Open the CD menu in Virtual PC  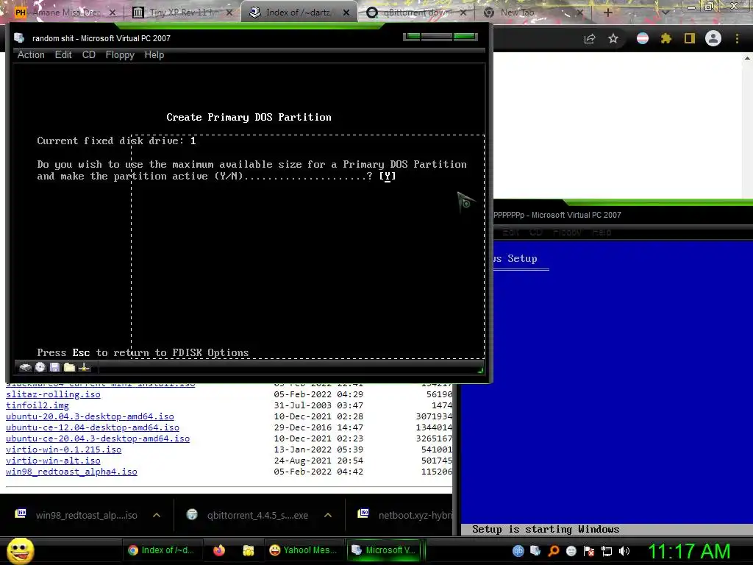coord(89,54)
